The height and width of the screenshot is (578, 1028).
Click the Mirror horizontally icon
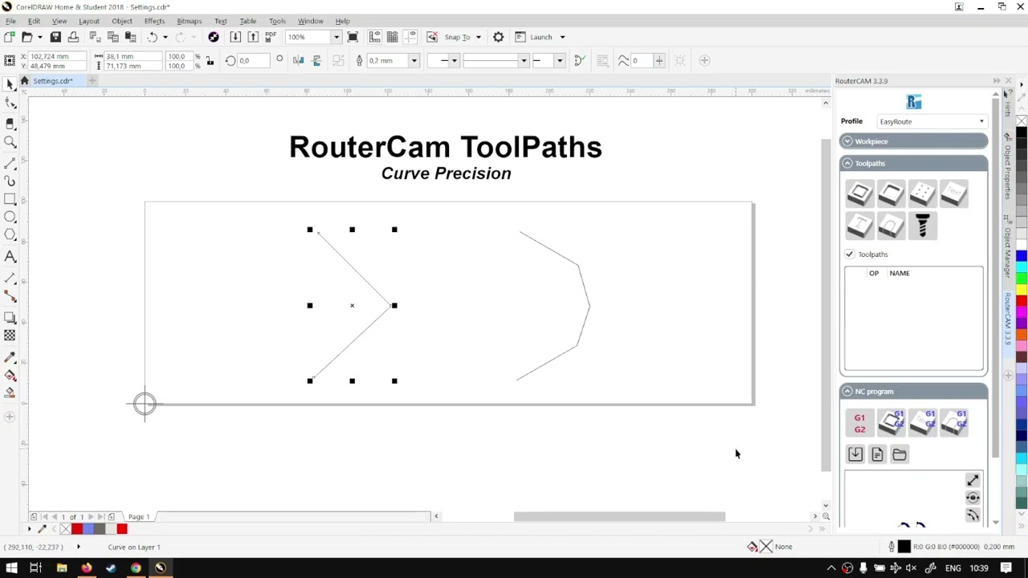(x=299, y=60)
